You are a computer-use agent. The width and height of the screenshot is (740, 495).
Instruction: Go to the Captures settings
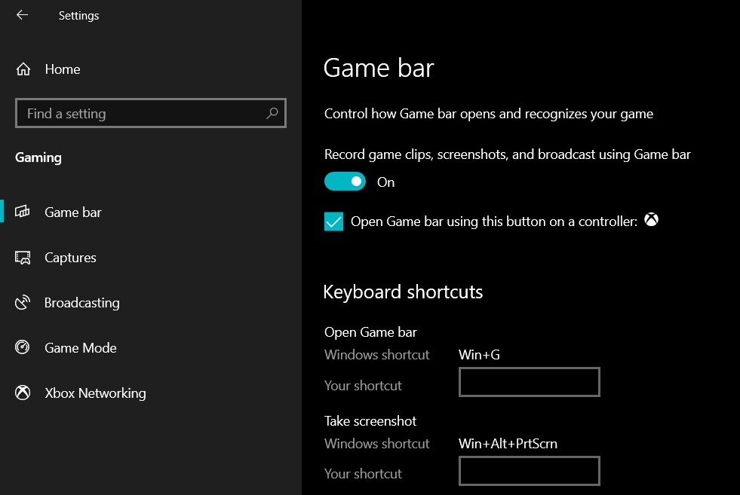70,258
